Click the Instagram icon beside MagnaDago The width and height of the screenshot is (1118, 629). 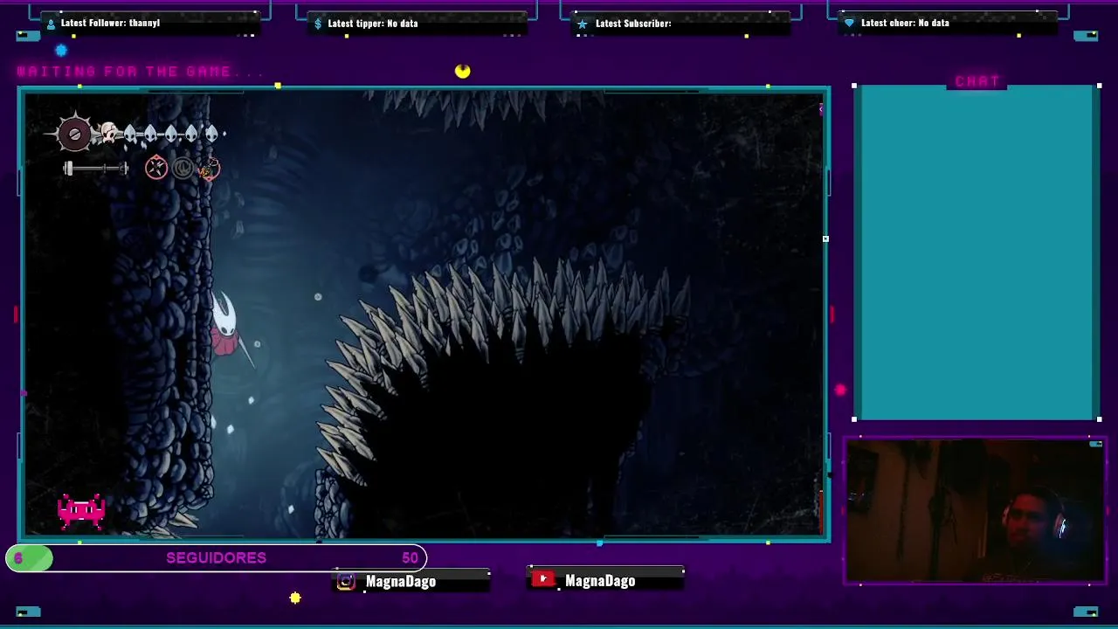(x=346, y=582)
